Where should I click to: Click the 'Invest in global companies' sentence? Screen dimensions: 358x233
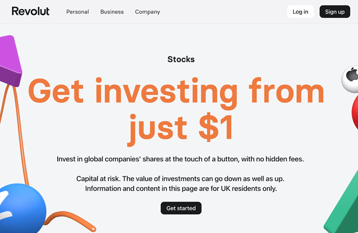click(180, 159)
